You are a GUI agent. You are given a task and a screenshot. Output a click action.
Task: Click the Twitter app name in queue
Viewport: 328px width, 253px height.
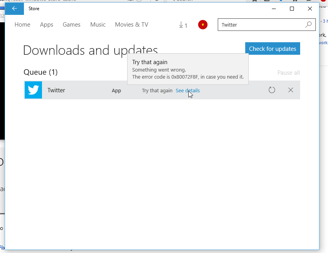point(56,90)
